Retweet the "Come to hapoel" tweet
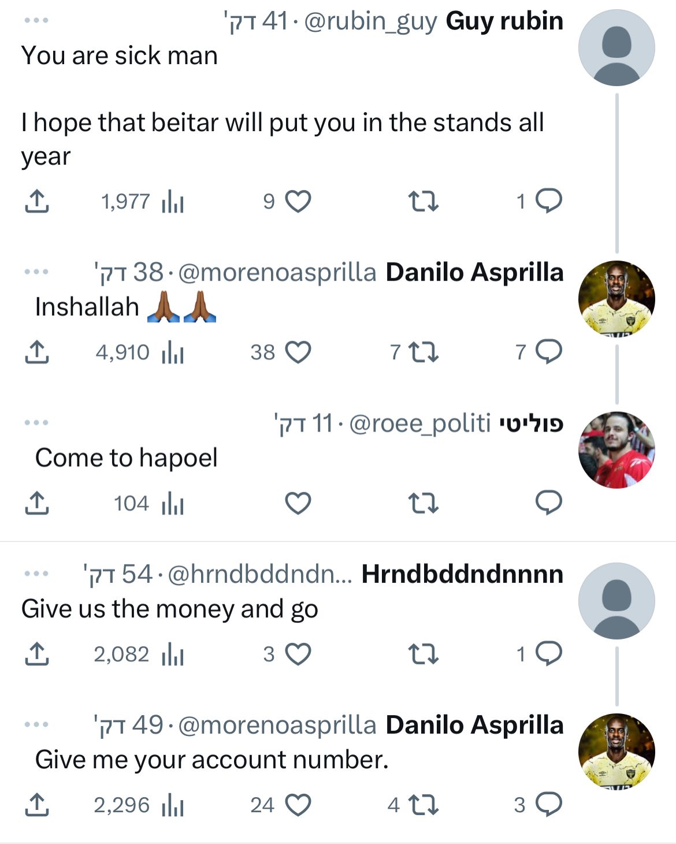The width and height of the screenshot is (676, 844). pos(423,503)
